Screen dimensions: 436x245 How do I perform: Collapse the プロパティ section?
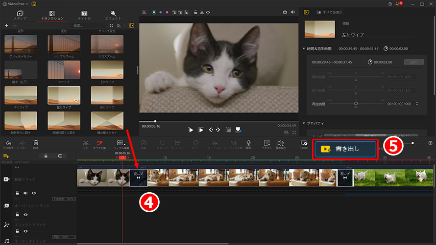coord(304,123)
